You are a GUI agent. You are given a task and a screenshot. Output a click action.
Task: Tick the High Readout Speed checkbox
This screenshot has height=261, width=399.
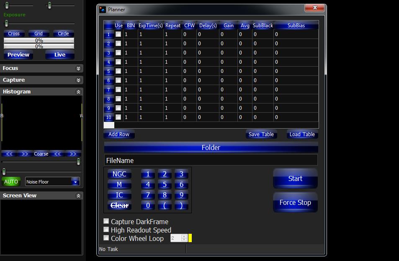tap(106, 230)
